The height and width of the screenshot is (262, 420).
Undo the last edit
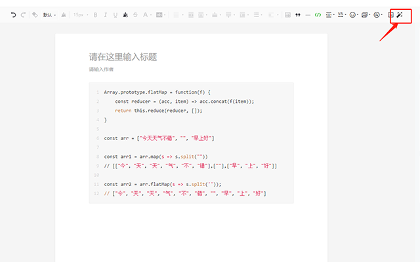(x=13, y=15)
